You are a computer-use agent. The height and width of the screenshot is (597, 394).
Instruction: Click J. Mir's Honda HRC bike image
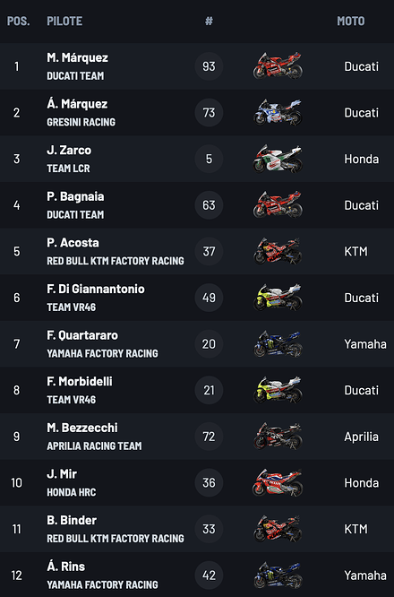tap(278, 483)
